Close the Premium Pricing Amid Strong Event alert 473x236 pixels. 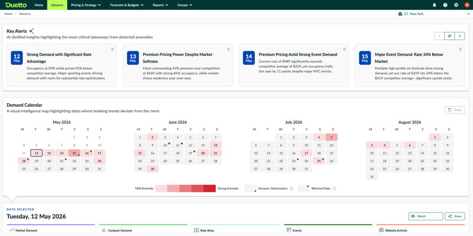[344, 50]
